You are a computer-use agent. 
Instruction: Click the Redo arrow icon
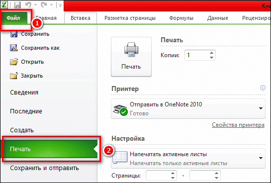click(x=44, y=4)
